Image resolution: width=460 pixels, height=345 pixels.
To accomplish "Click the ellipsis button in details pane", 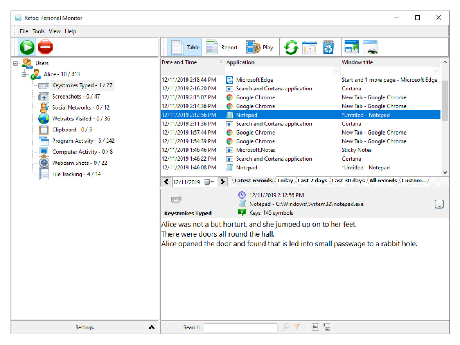I will coord(439,204).
